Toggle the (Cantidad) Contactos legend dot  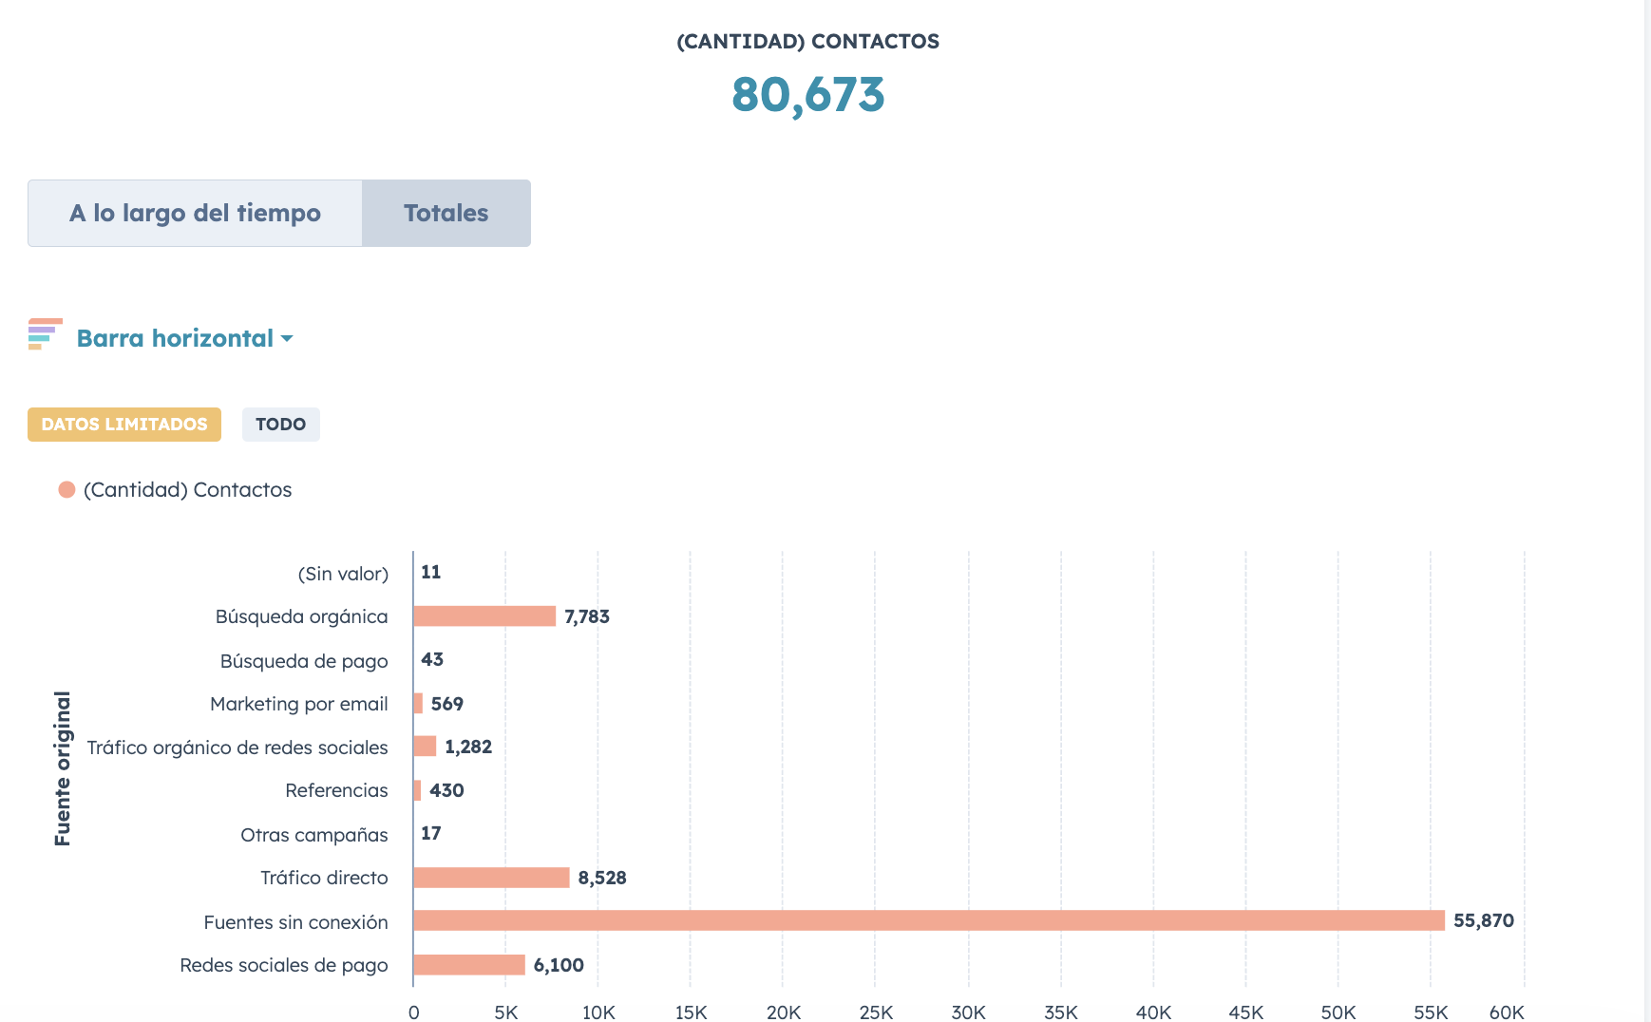tap(66, 490)
